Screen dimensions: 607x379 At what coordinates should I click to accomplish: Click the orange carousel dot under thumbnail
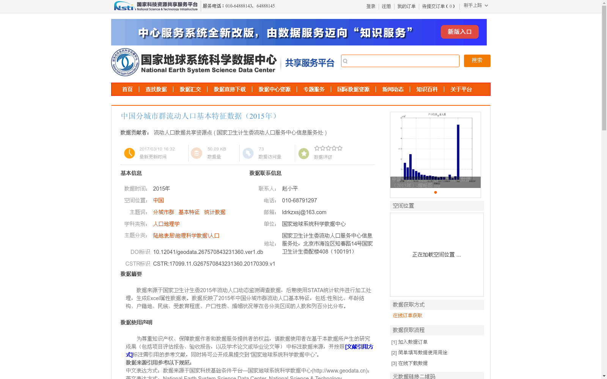click(436, 193)
